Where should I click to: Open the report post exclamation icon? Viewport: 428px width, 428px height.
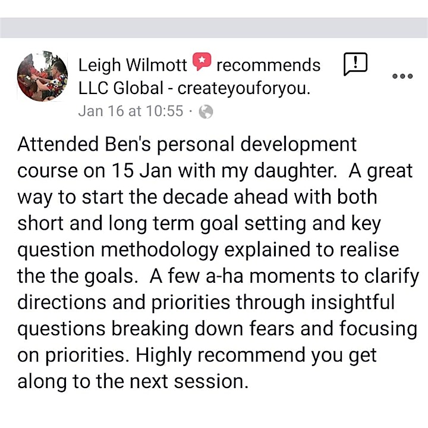coord(355,64)
